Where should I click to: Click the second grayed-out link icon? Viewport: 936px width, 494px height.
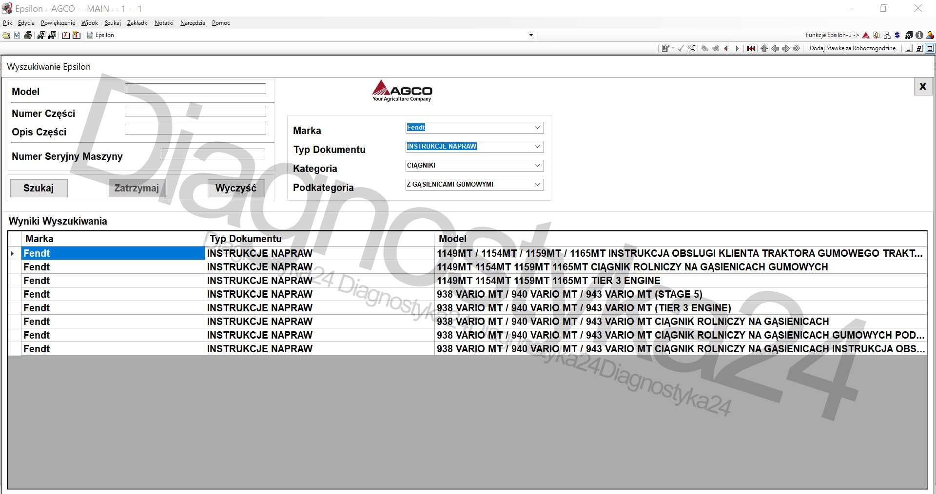[716, 48]
